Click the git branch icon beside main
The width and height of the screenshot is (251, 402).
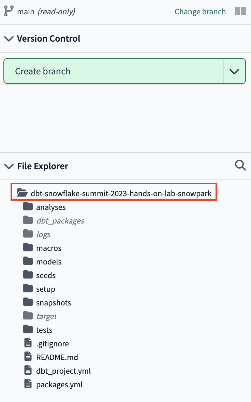click(x=9, y=11)
